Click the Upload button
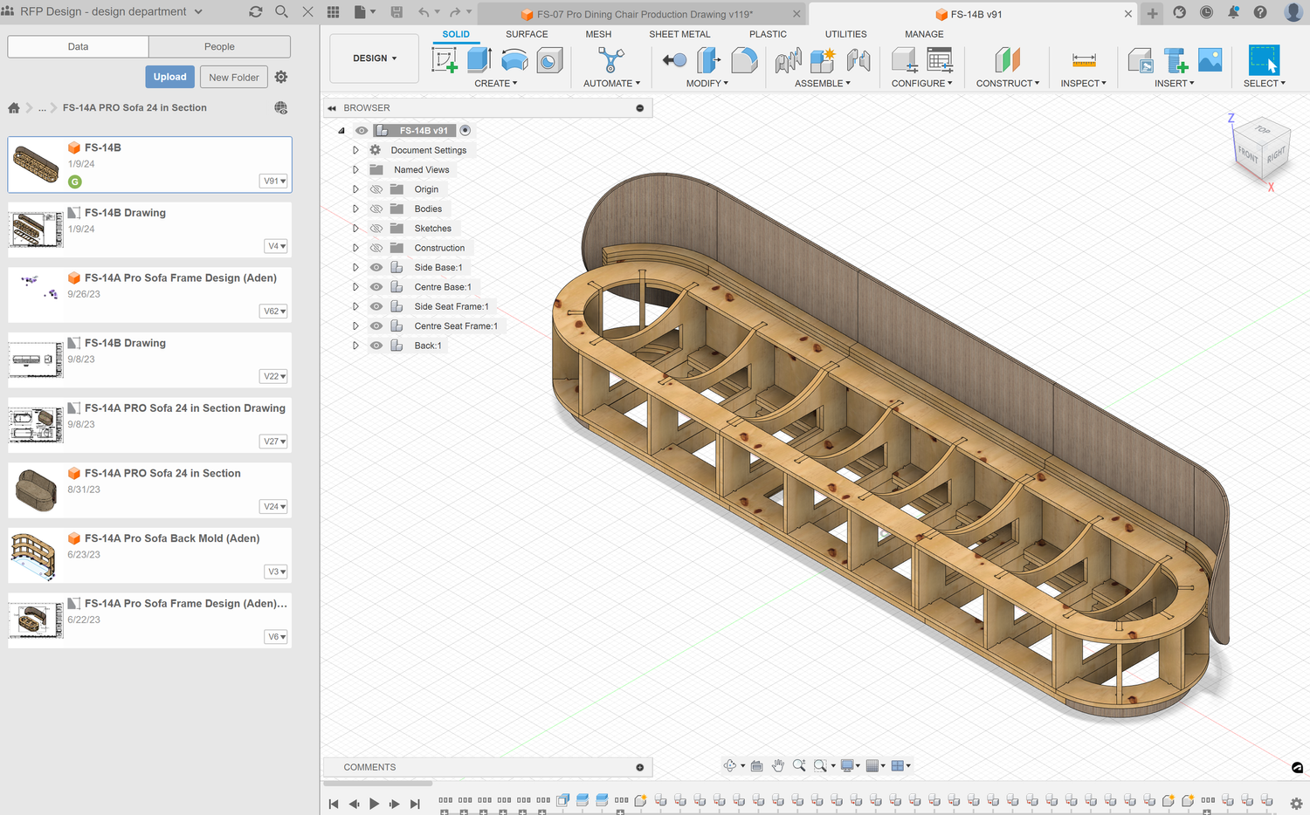The image size is (1310, 815). click(x=169, y=77)
